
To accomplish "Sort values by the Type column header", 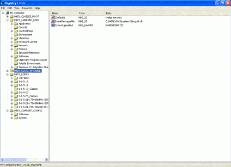I will [x=91, y=13].
